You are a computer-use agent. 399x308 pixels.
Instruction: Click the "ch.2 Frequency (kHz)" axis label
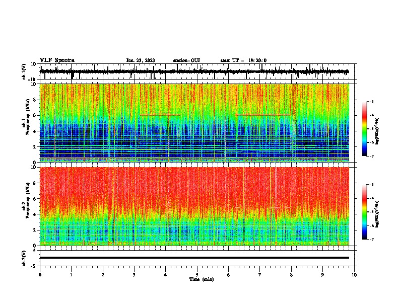(27, 200)
